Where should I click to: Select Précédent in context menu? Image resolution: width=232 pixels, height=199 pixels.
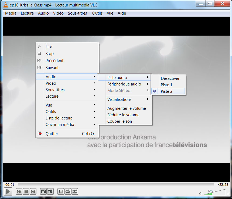[67, 61]
